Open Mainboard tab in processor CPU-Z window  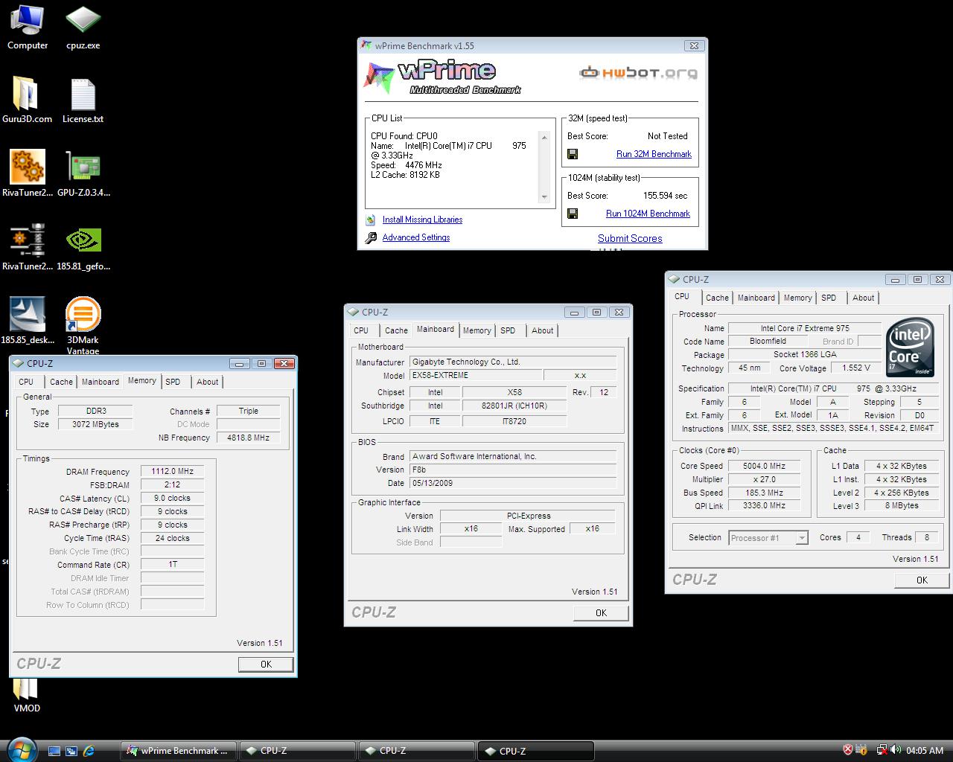[756, 298]
